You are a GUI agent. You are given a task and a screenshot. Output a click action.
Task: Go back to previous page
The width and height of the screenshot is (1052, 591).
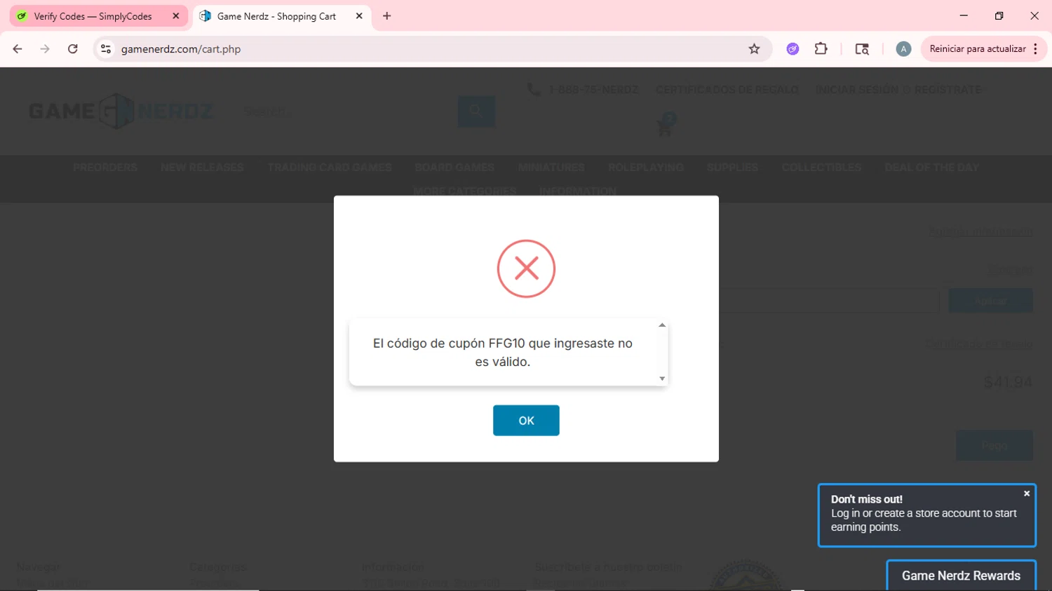(x=18, y=49)
